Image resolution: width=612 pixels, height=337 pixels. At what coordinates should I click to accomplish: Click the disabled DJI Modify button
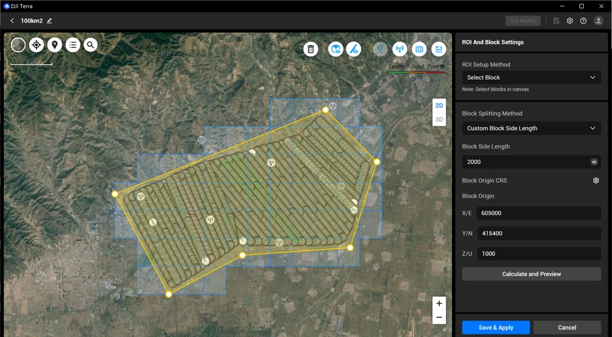tap(523, 21)
